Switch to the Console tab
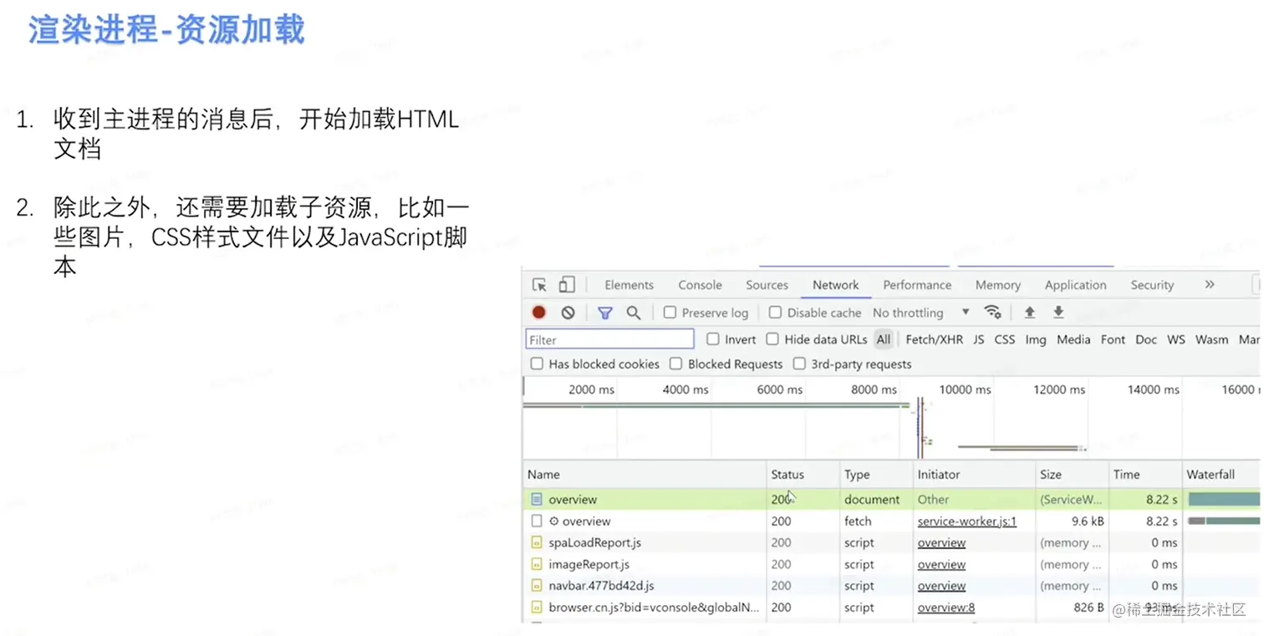 (x=700, y=284)
